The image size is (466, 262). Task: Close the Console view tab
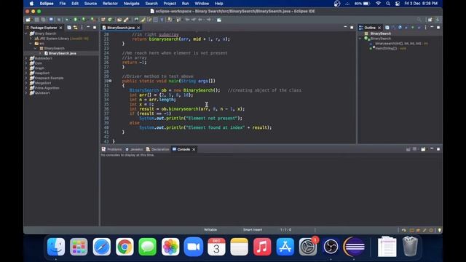[x=194, y=149]
